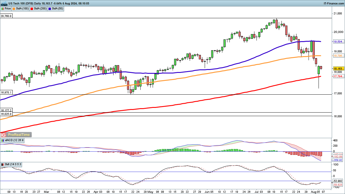The height and width of the screenshot is (194, 345).
Task: Click the blue SMA (50) color swatch
Action: 50,9
